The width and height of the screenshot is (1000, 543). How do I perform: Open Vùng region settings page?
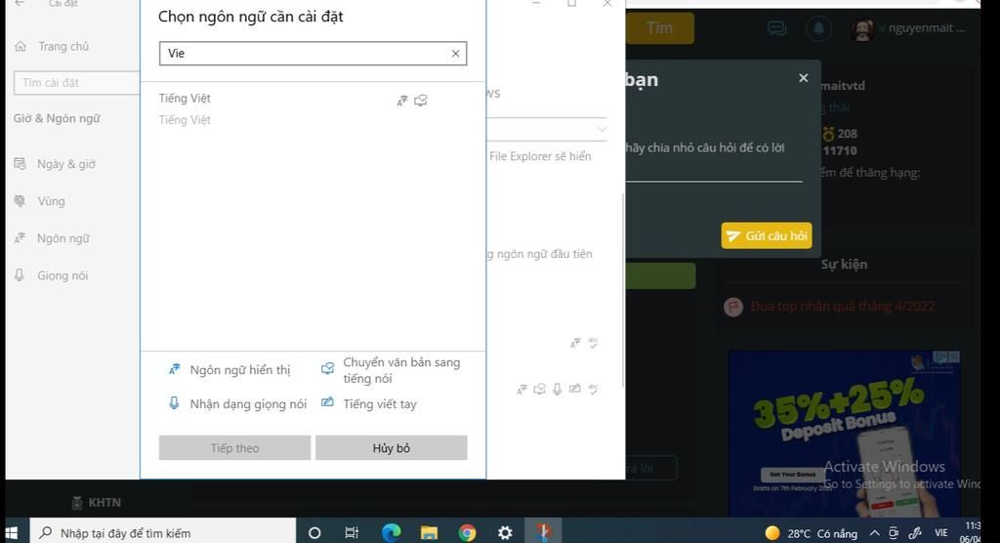(39, 201)
